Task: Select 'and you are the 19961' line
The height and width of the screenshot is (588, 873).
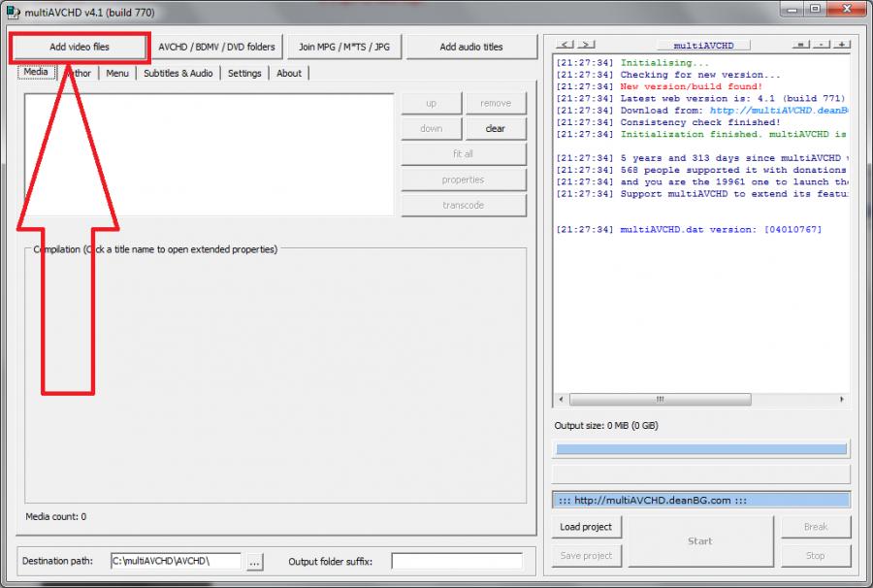Action: click(x=701, y=182)
